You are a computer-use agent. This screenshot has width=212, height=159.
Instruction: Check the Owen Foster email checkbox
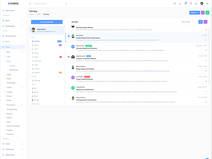pos(69,46)
